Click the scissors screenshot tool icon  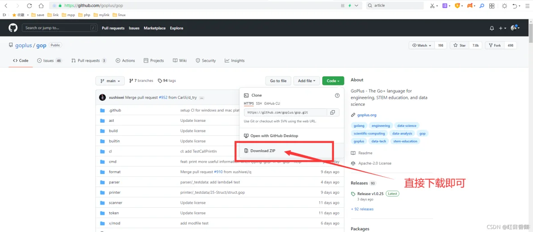[x=432, y=6]
